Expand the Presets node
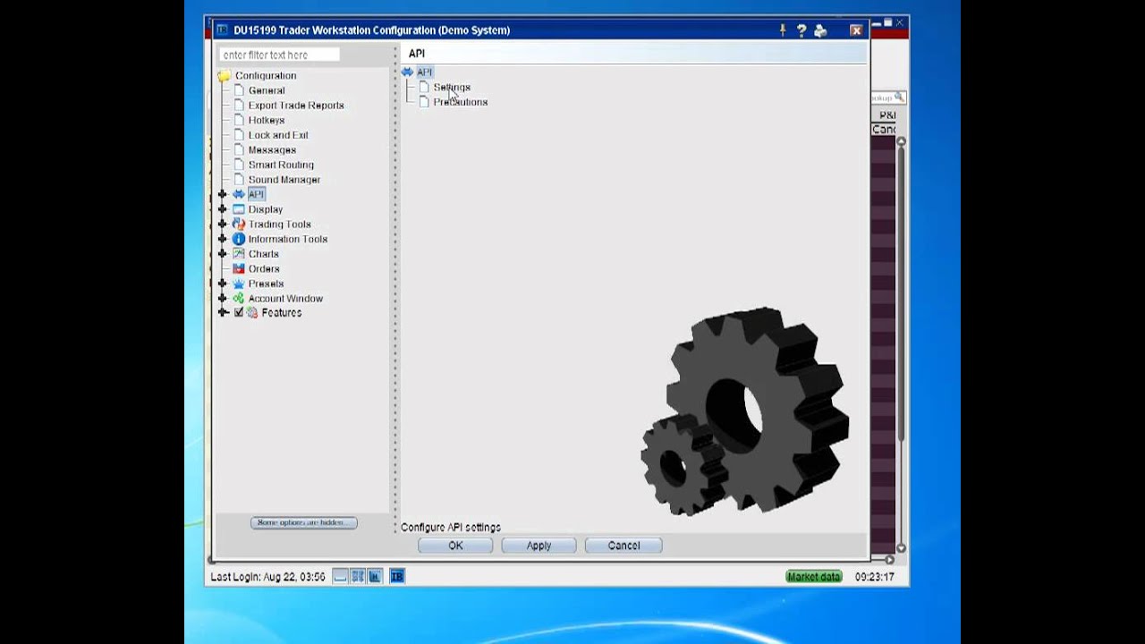The width and height of the screenshot is (1145, 644). (223, 284)
